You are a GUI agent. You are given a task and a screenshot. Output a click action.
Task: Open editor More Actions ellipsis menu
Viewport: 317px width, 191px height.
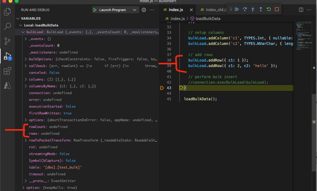(309, 10)
